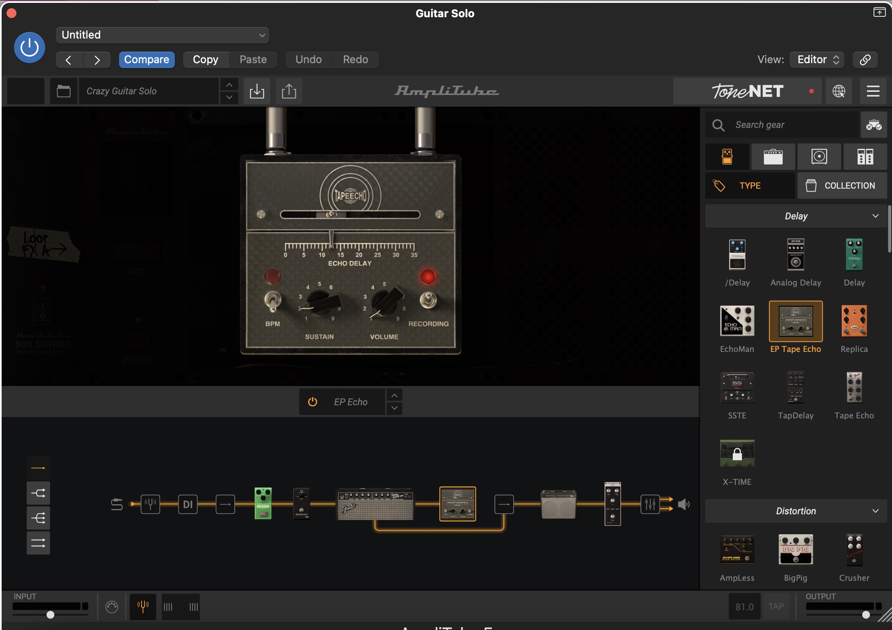The width and height of the screenshot is (892, 630).
Task: Collapse the Distortion category section
Action: pos(796,511)
